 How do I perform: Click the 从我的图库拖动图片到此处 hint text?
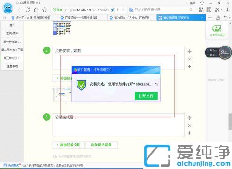[x=75, y=156]
